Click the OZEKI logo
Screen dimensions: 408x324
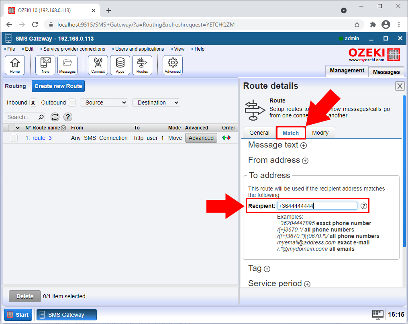coord(374,55)
